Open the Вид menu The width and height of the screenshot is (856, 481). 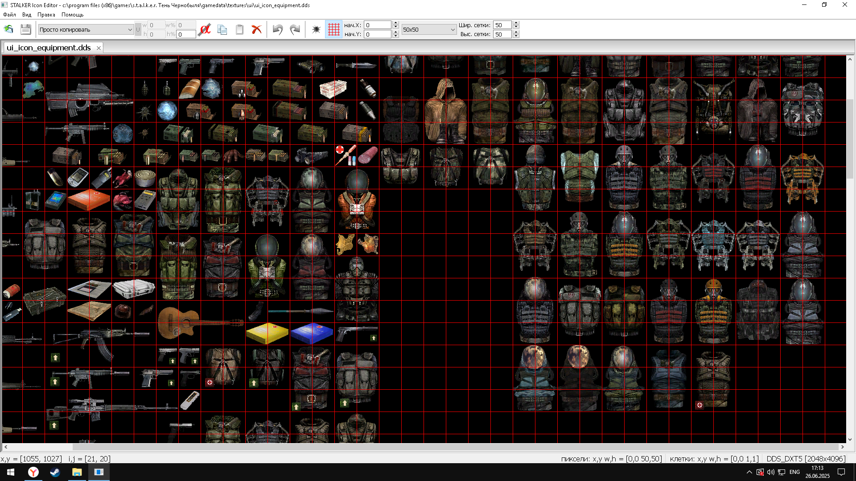click(27, 15)
